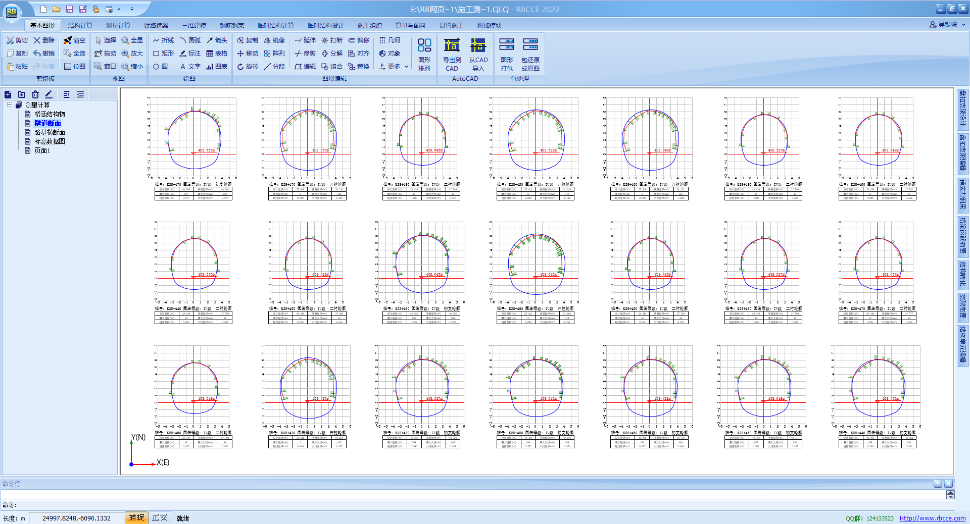Click the 放大 zoom in tool

click(132, 54)
